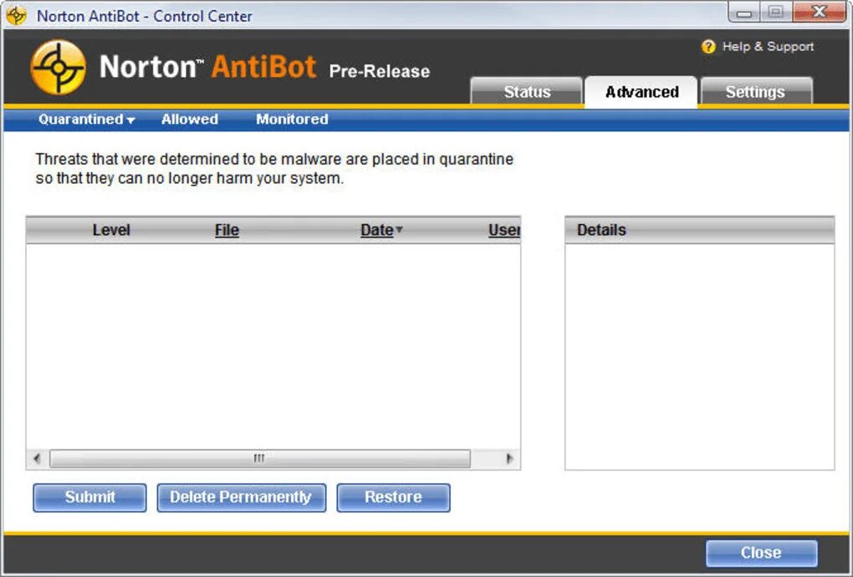Screen dimensions: 853x577
Task: Click the Delete Permanently button
Action: (242, 498)
